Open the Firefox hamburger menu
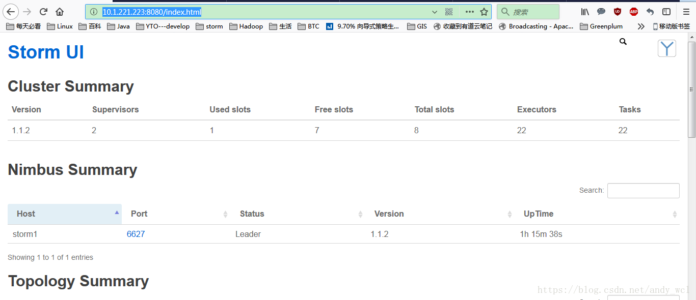The image size is (696, 300). tap(686, 12)
